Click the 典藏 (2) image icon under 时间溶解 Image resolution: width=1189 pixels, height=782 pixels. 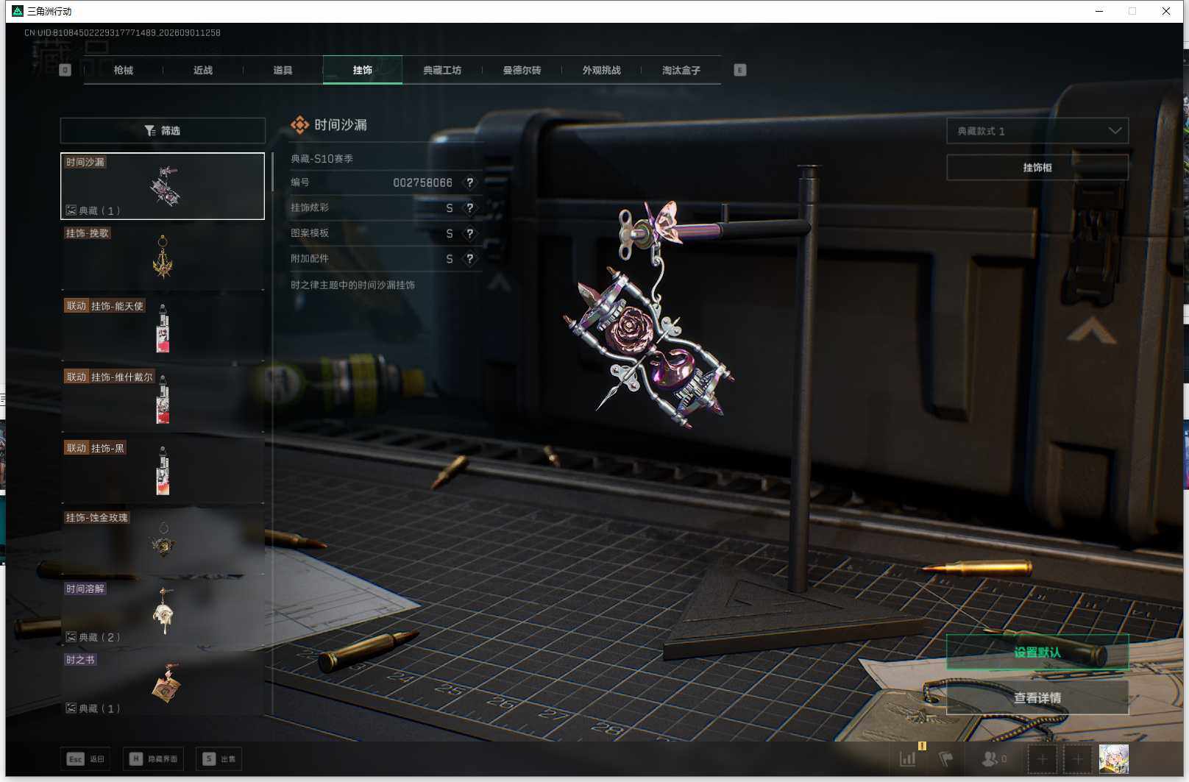tap(71, 637)
